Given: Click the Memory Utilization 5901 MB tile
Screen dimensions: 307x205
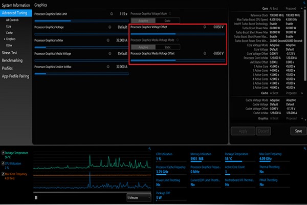Looking at the screenshot, I should 206,157.
